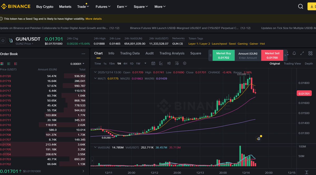316x175 pixels.
Task: Show both buy and sell orders view icon
Action: tap(2, 63)
